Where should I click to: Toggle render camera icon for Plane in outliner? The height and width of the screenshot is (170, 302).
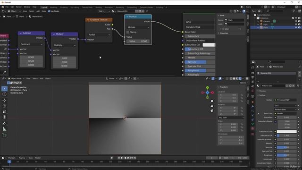pos(299,27)
